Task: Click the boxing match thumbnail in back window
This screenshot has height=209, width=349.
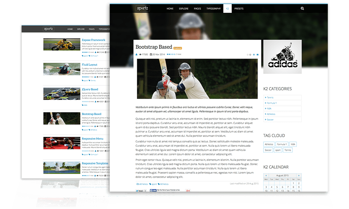Action: pos(62,143)
